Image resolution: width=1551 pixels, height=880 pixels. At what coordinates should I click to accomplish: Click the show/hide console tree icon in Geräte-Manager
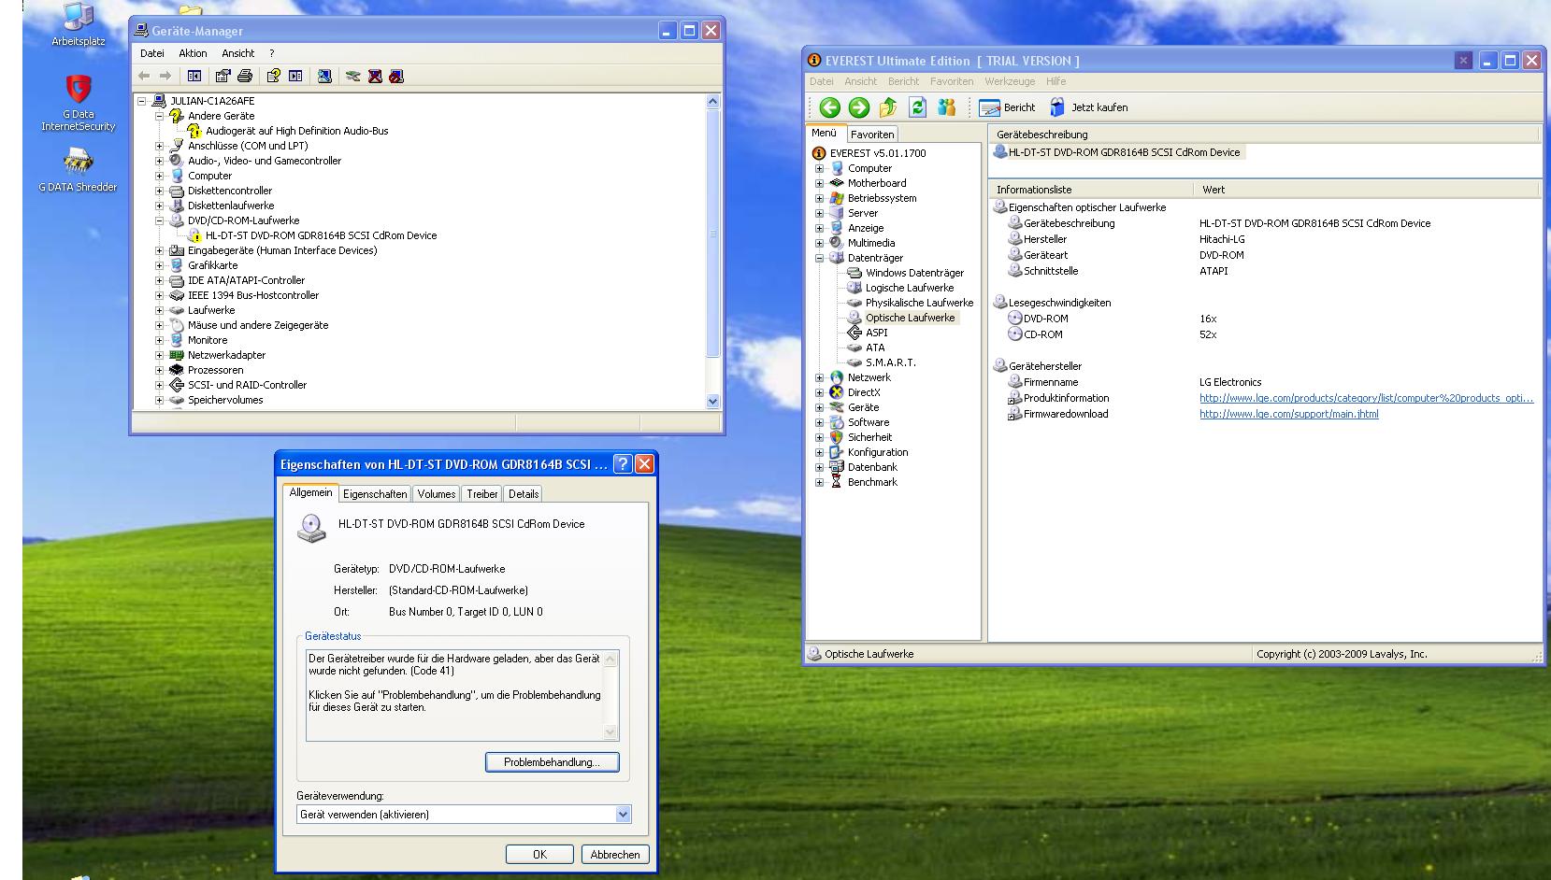[x=194, y=76]
